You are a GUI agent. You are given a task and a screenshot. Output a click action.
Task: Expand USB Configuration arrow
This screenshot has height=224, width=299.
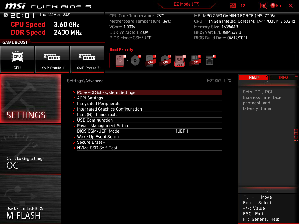point(74,120)
